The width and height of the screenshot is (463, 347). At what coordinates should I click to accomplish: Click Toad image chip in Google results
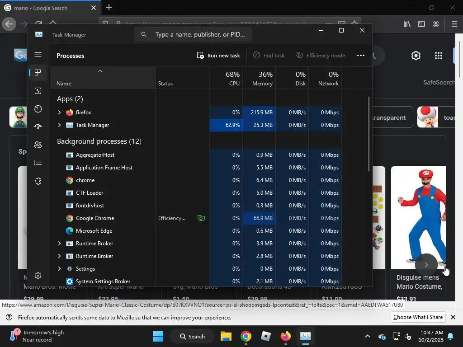436,117
